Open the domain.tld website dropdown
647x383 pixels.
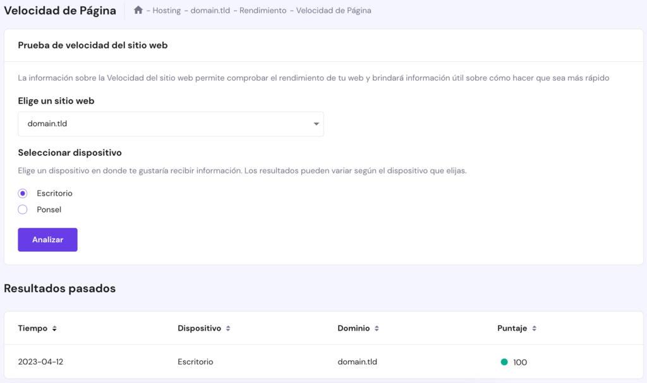pyautogui.click(x=171, y=124)
